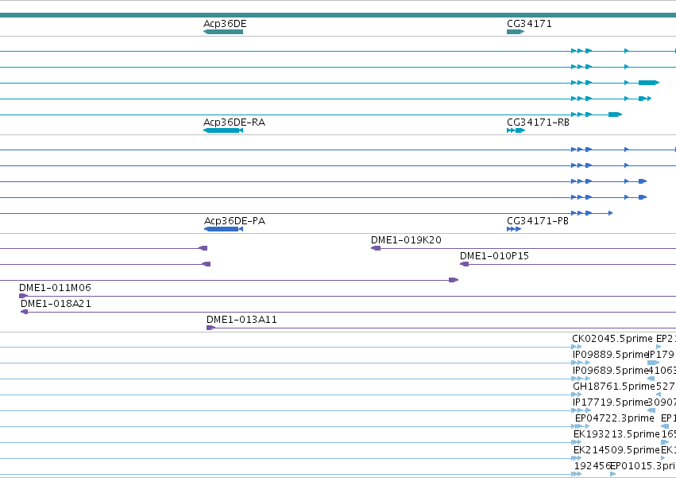
Task: Select the CG34171-RB transcript glyph
Action: (516, 130)
